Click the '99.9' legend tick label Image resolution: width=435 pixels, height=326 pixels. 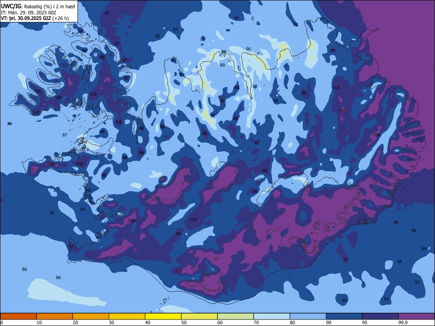403,323
